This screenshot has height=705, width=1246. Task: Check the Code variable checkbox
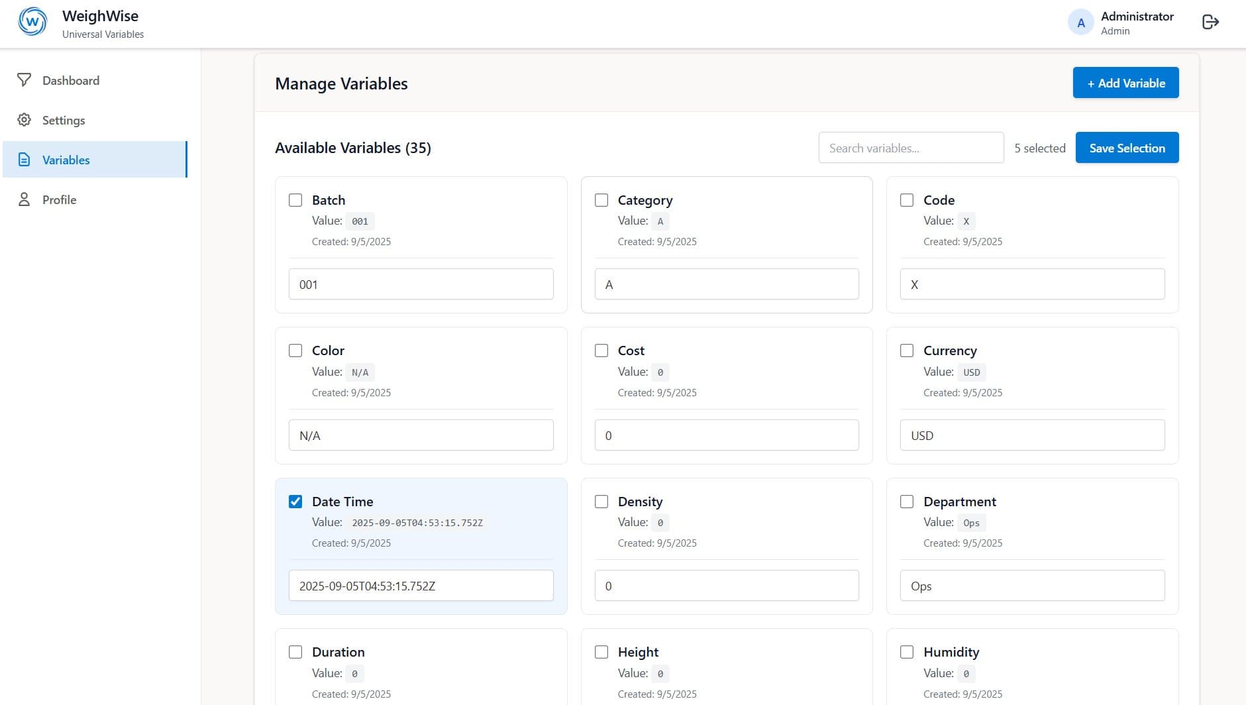coord(907,200)
